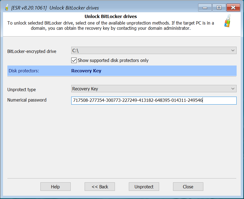Click the Numerical password label
Screen dimensions: 244x199
click(x=27, y=100)
